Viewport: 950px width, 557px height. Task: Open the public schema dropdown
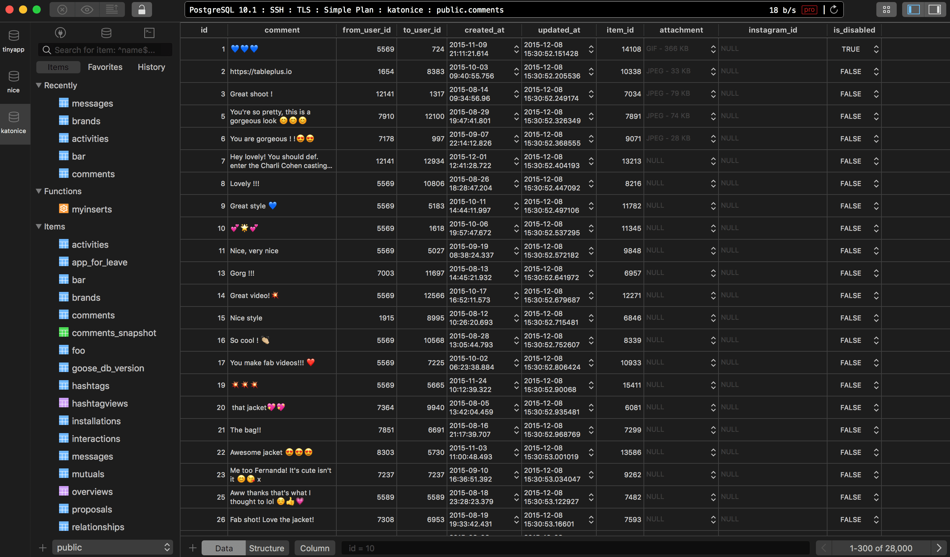click(112, 547)
